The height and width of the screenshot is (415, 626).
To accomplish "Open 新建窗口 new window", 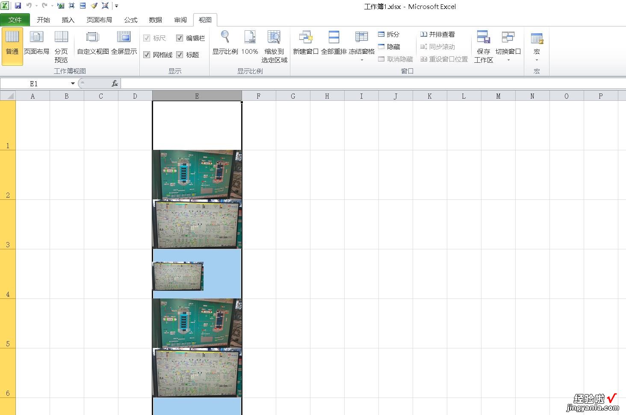I will click(x=306, y=43).
